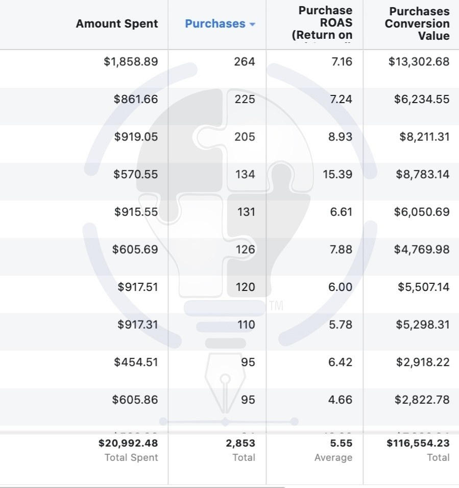Select the 15.39 ROAS cell
Viewport: 459px width, 488px height.
pyautogui.click(x=337, y=174)
